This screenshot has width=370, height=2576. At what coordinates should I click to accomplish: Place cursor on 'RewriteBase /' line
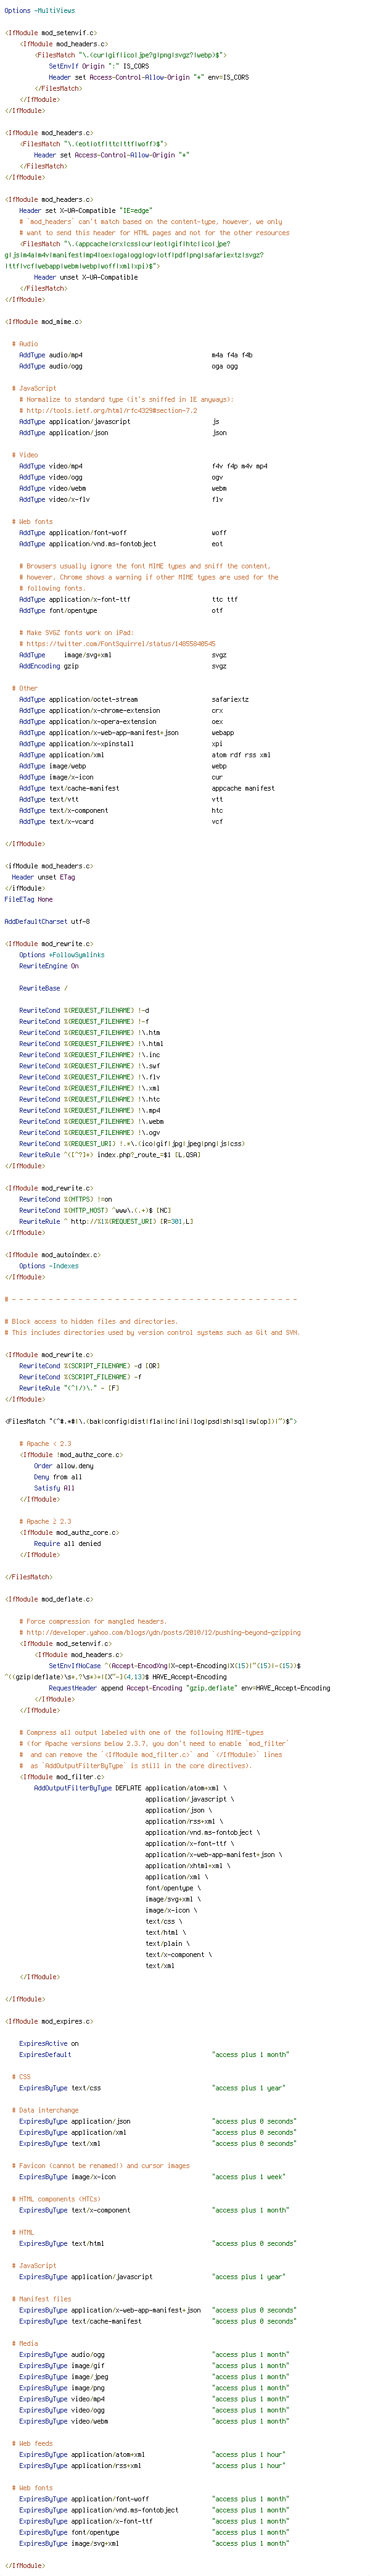(x=43, y=988)
